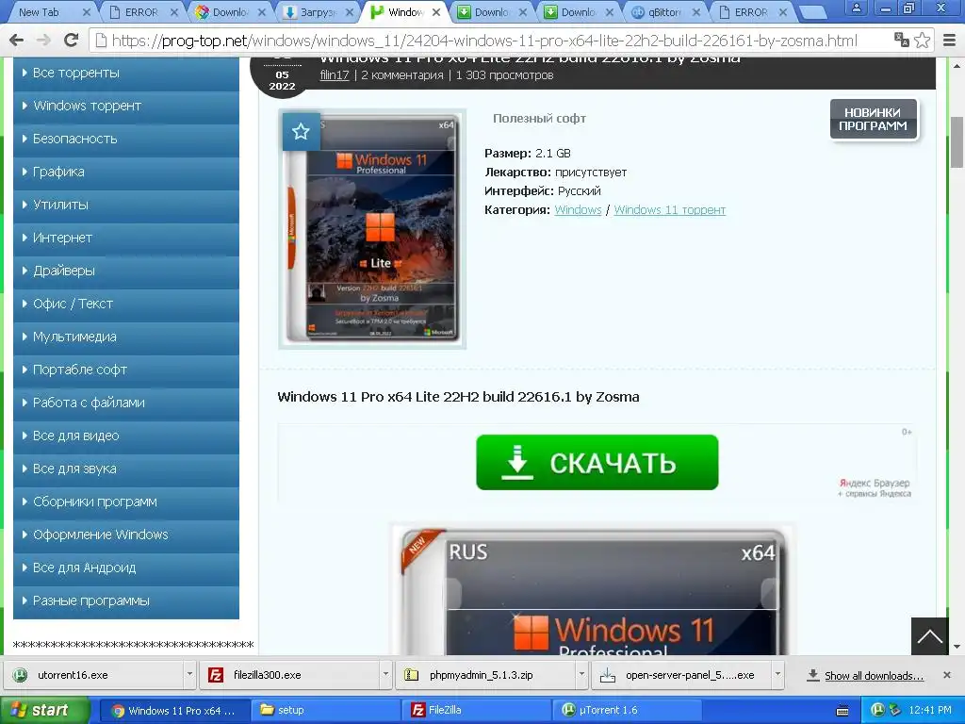
Task: Switch to µTorrent 1.6 in the taskbar
Action: (628, 711)
